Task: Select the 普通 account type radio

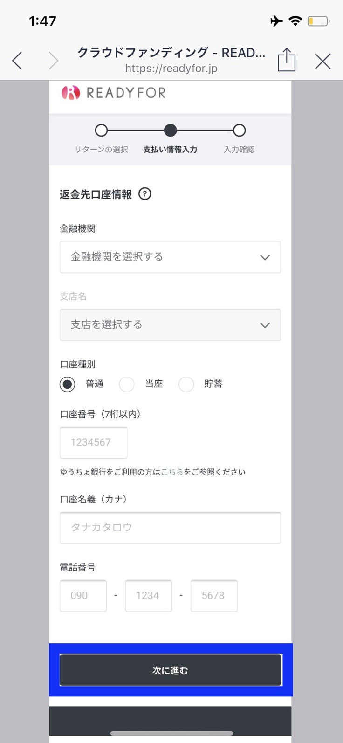Action: 68,384
